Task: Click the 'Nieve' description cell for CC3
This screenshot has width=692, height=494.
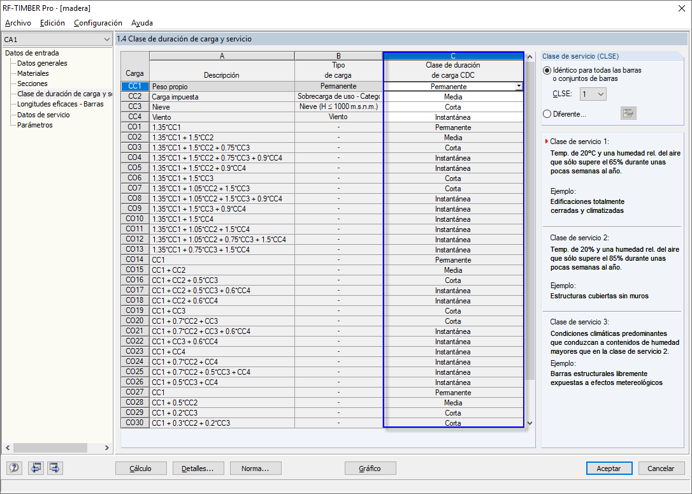Action: 222,107
